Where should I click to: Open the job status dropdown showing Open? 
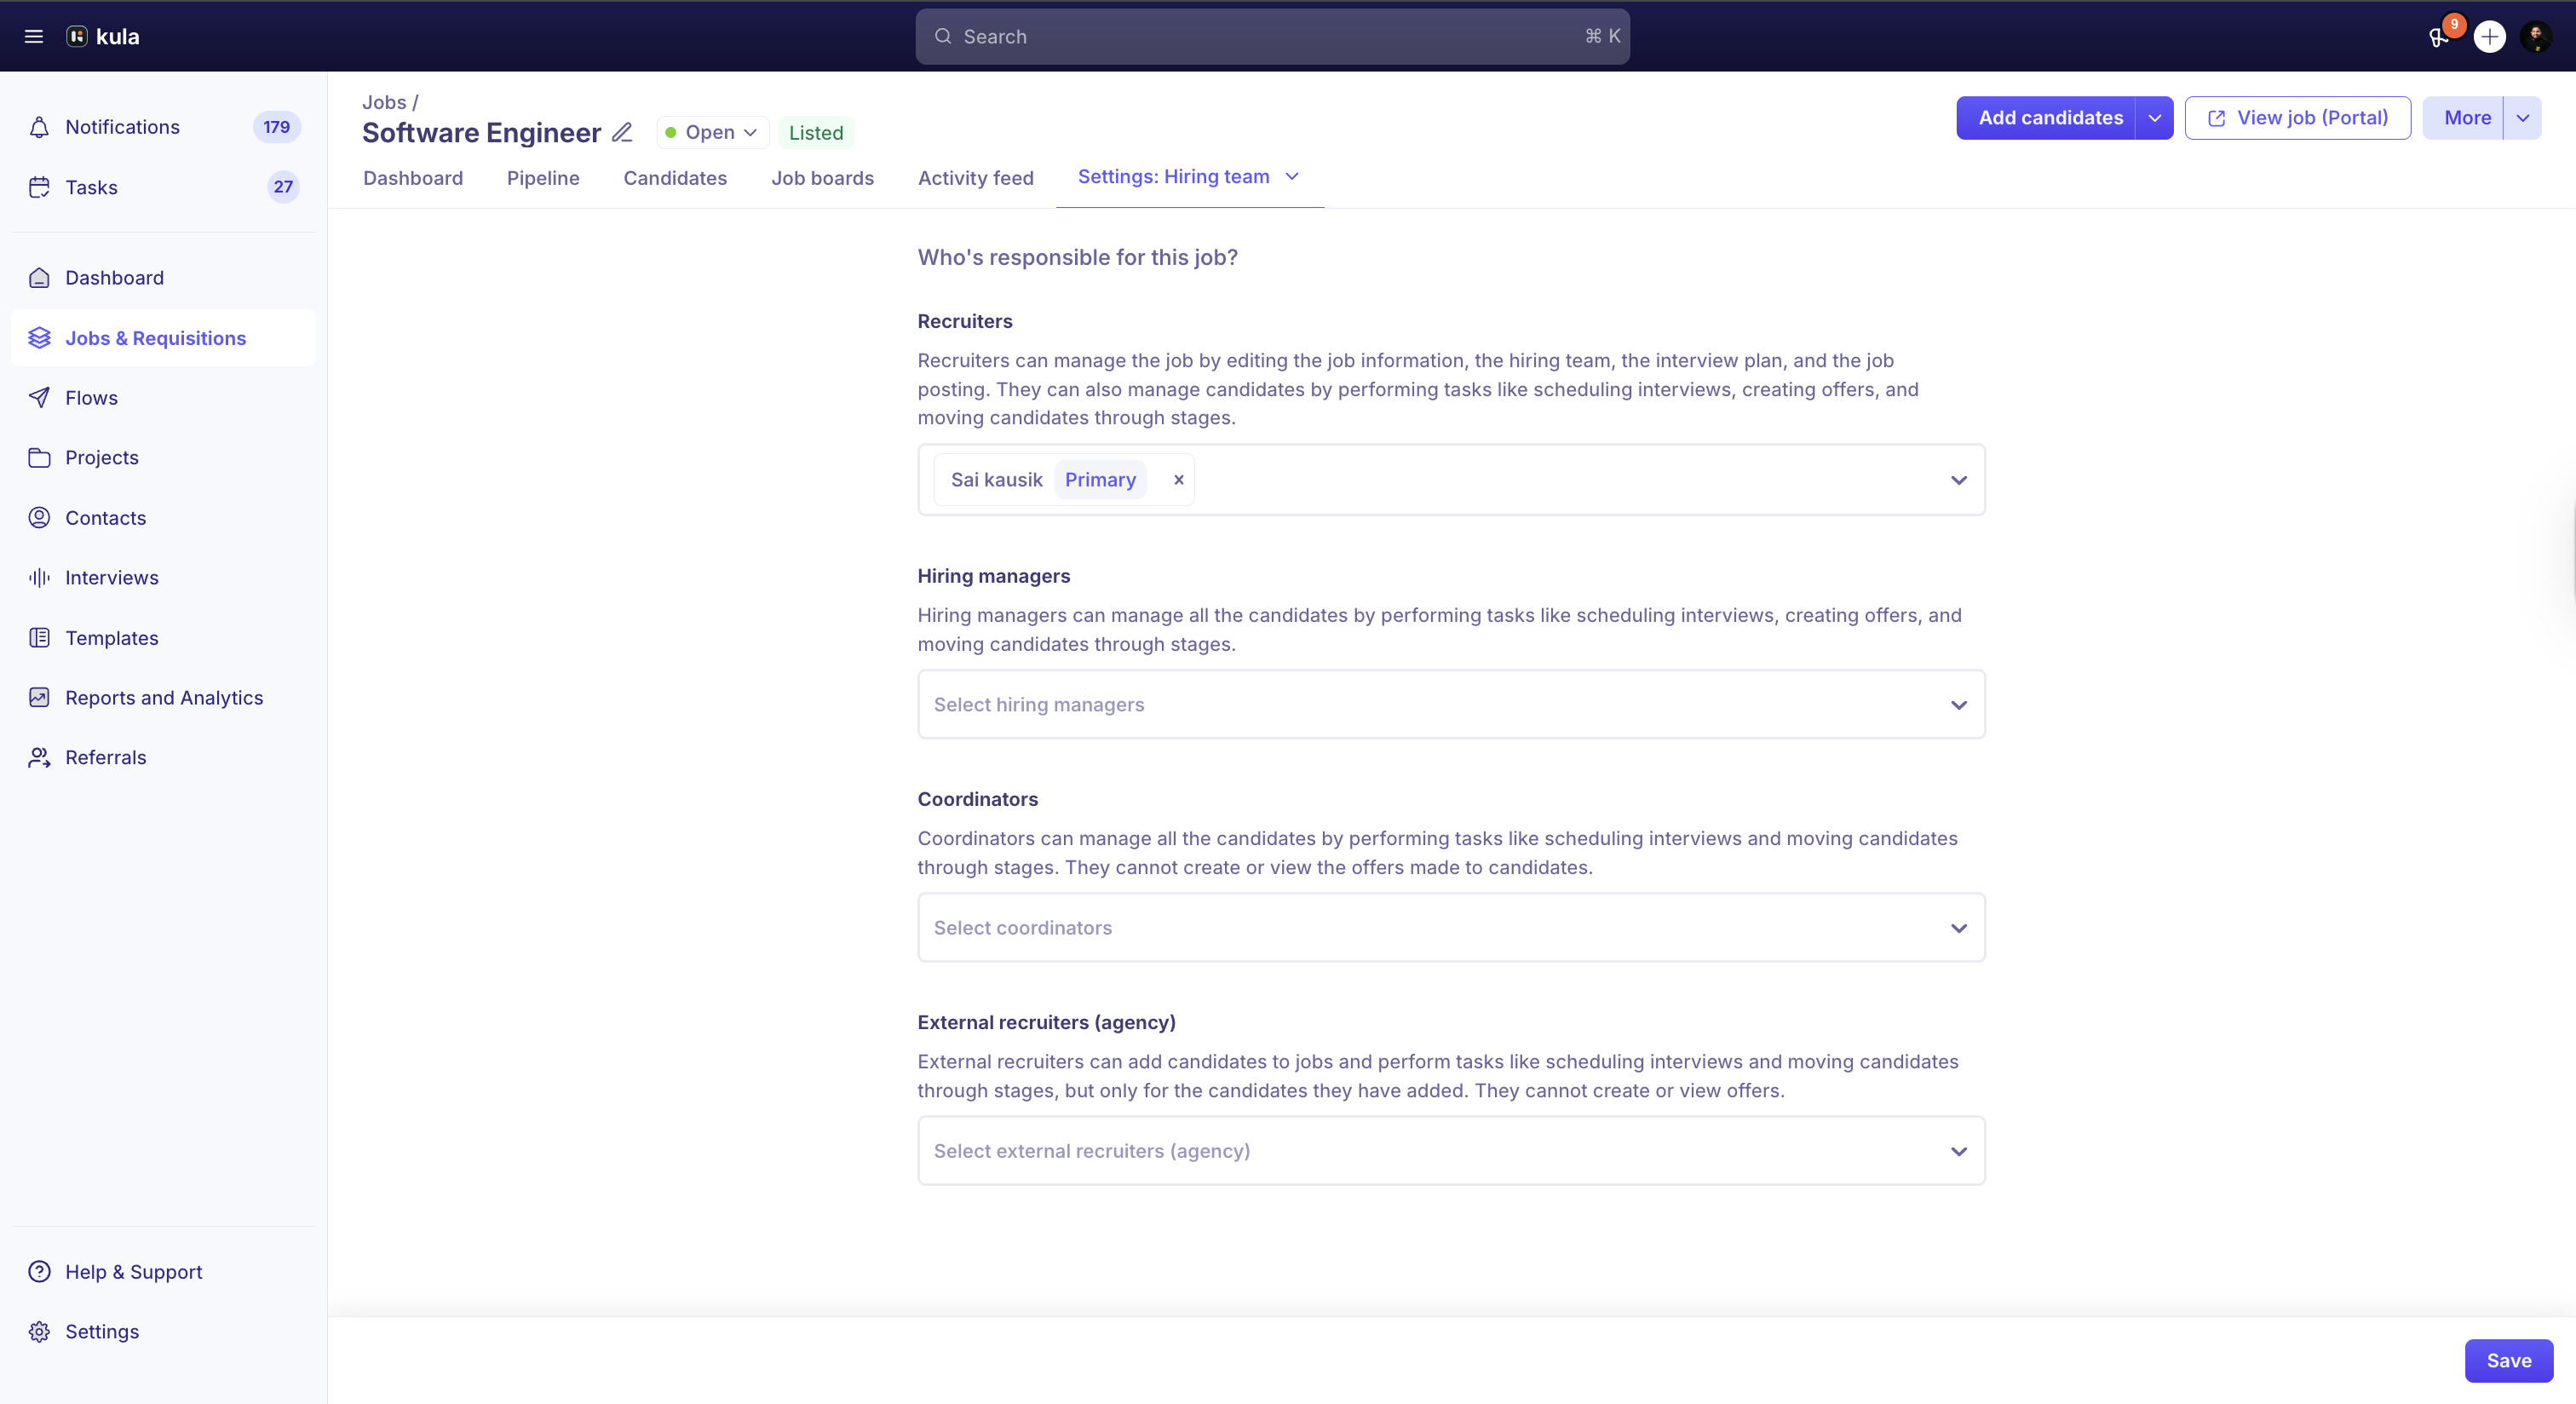(x=711, y=132)
